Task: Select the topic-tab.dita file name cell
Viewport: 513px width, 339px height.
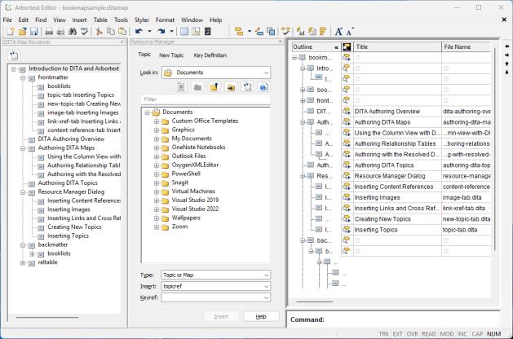Action: coord(467,230)
